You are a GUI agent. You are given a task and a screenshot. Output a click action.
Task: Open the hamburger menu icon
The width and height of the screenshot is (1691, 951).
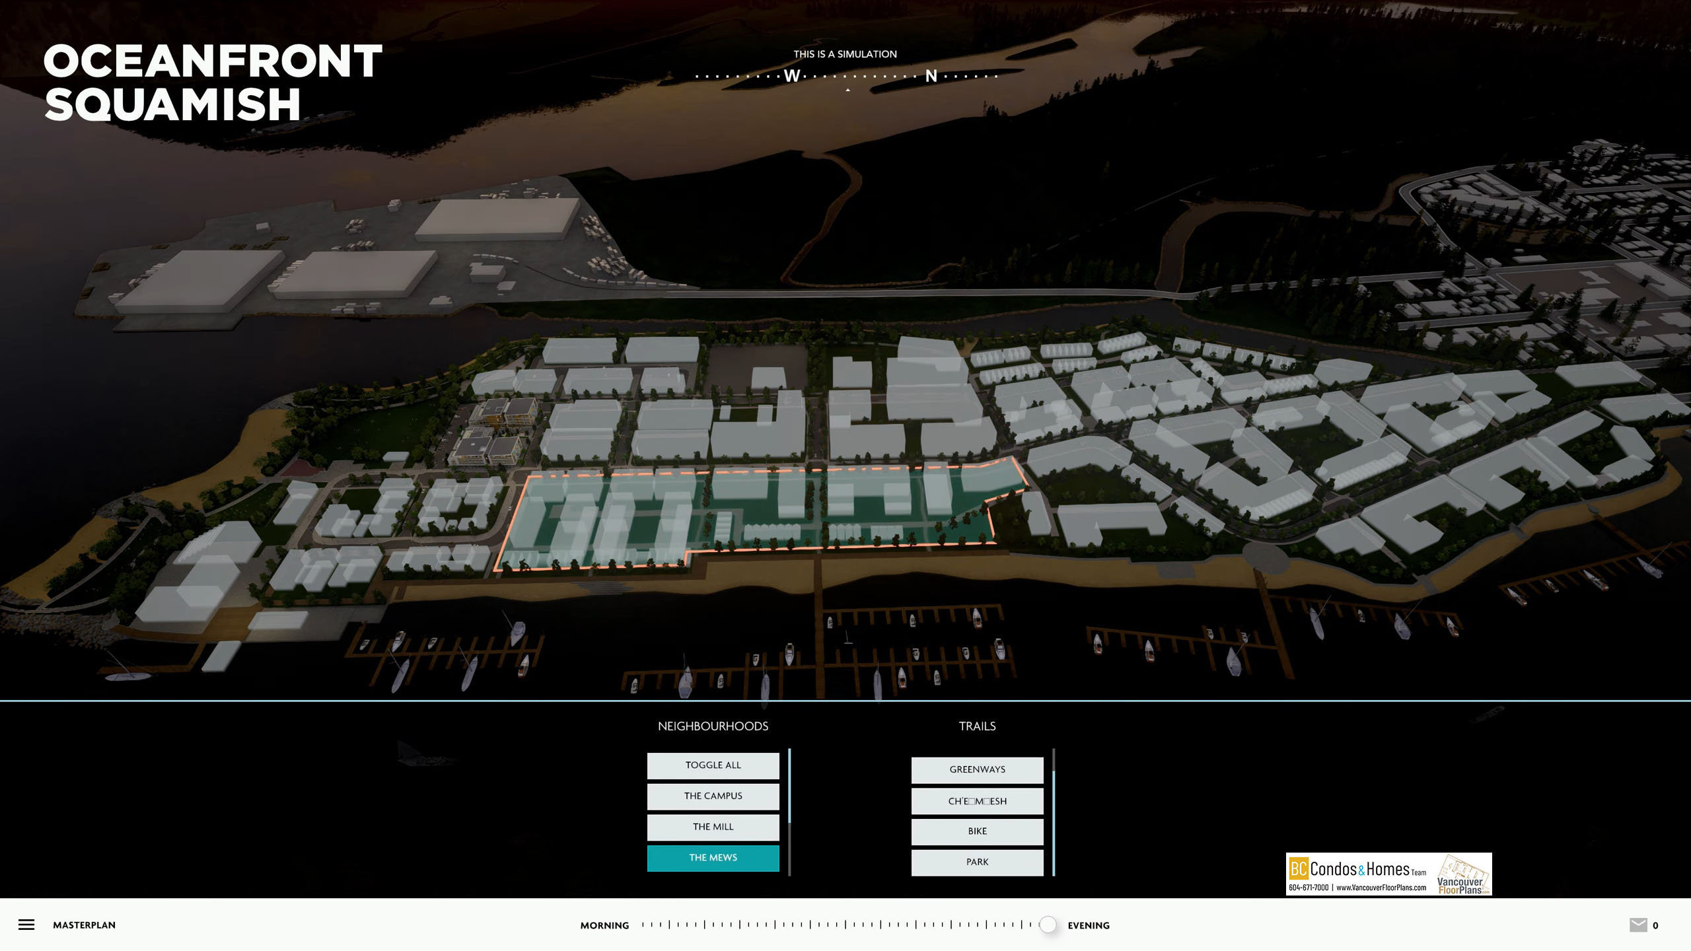pos(26,925)
